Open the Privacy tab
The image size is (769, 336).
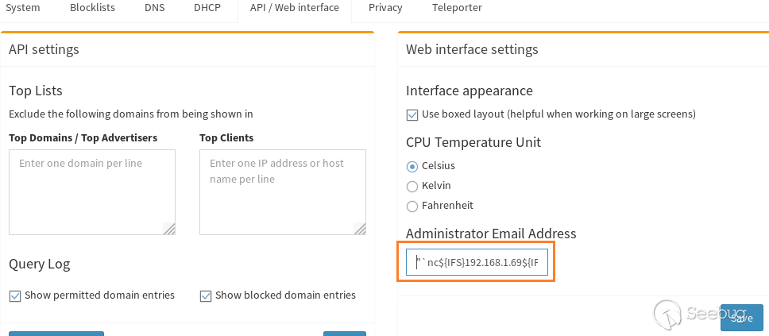point(385,8)
